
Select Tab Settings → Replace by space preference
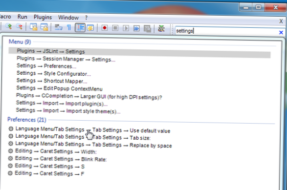[x=89, y=145]
